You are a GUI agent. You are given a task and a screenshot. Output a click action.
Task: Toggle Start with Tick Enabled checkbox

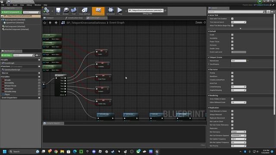tap(232, 19)
